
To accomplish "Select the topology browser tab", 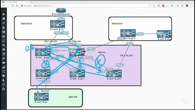I will point(17,2).
